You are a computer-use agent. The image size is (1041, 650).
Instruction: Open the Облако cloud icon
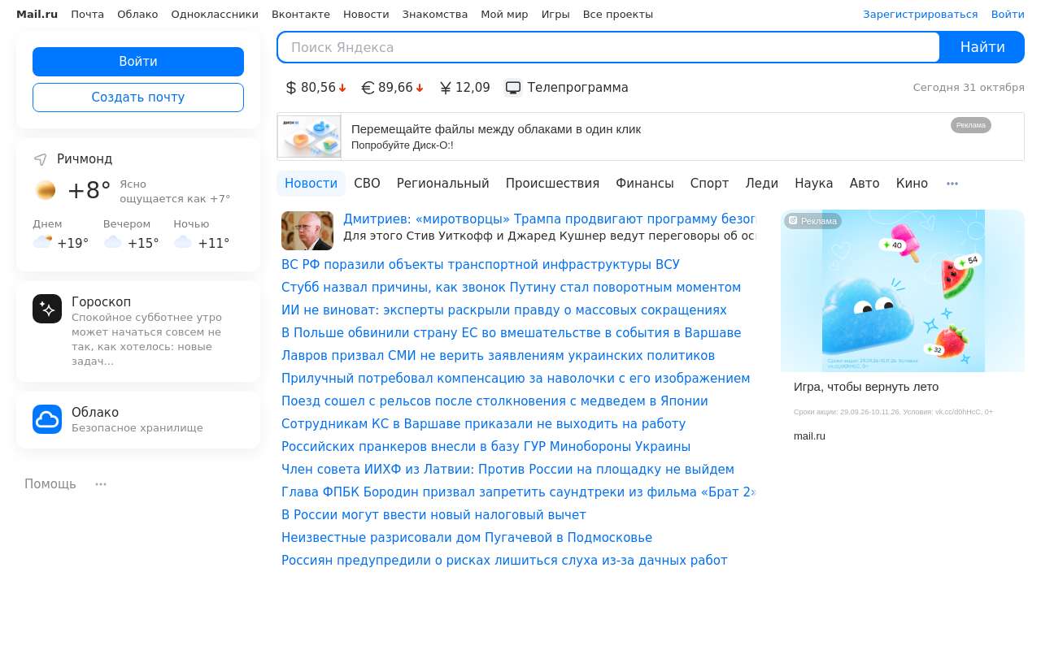coord(47,419)
